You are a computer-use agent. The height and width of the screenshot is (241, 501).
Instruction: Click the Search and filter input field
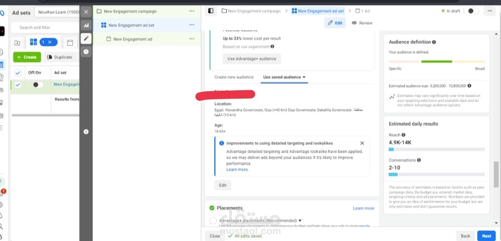tap(45, 27)
